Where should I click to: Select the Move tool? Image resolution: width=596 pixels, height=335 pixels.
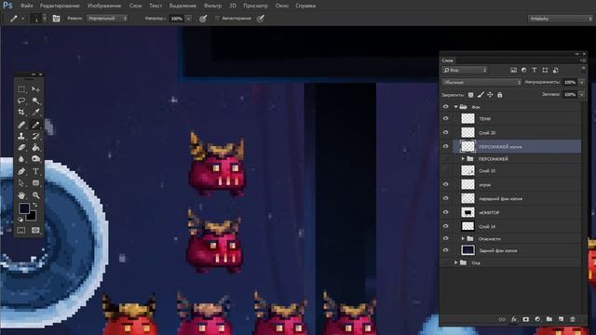click(35, 89)
